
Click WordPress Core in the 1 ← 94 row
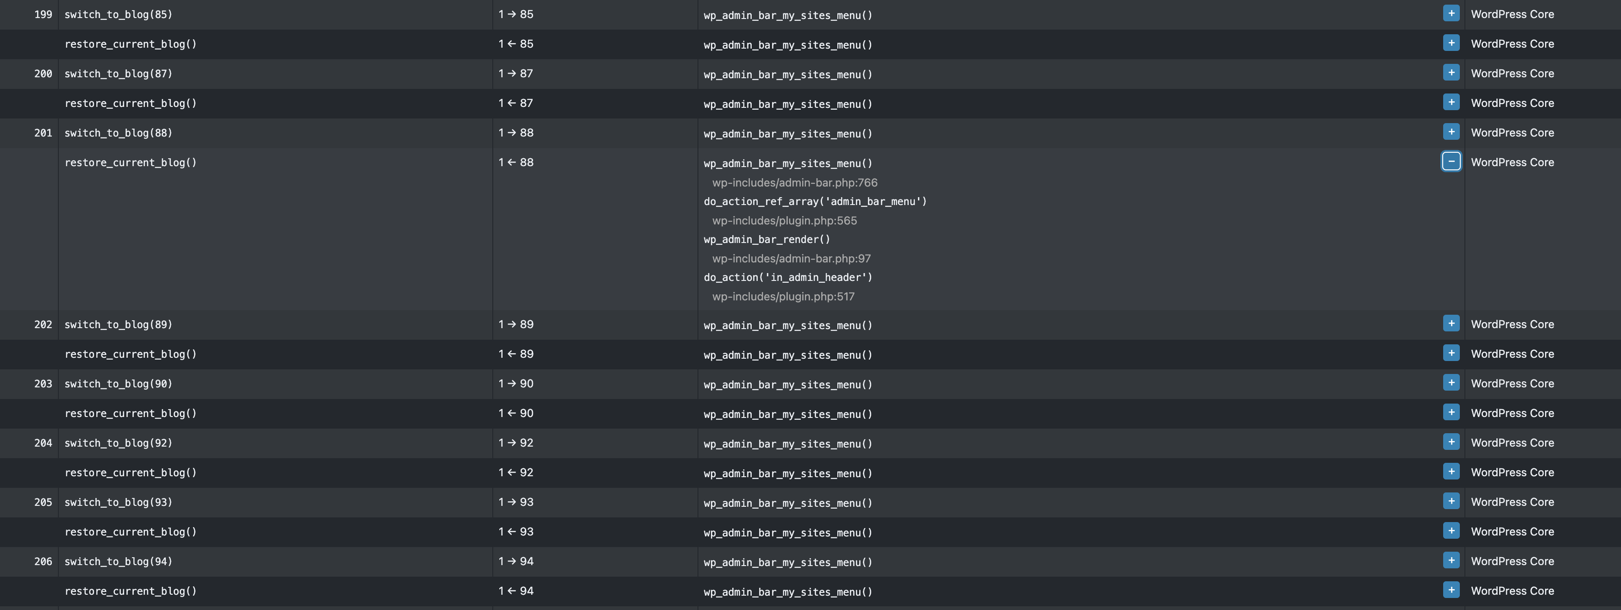point(1513,590)
